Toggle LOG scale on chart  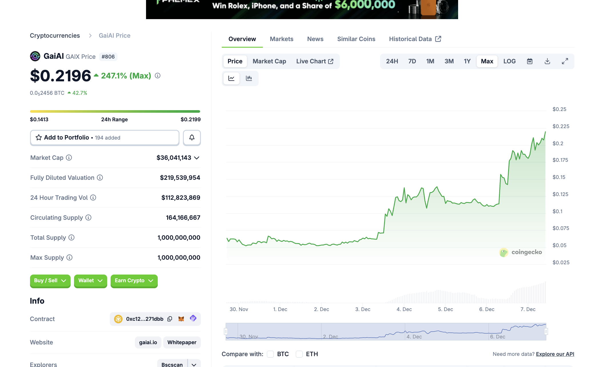pyautogui.click(x=509, y=61)
